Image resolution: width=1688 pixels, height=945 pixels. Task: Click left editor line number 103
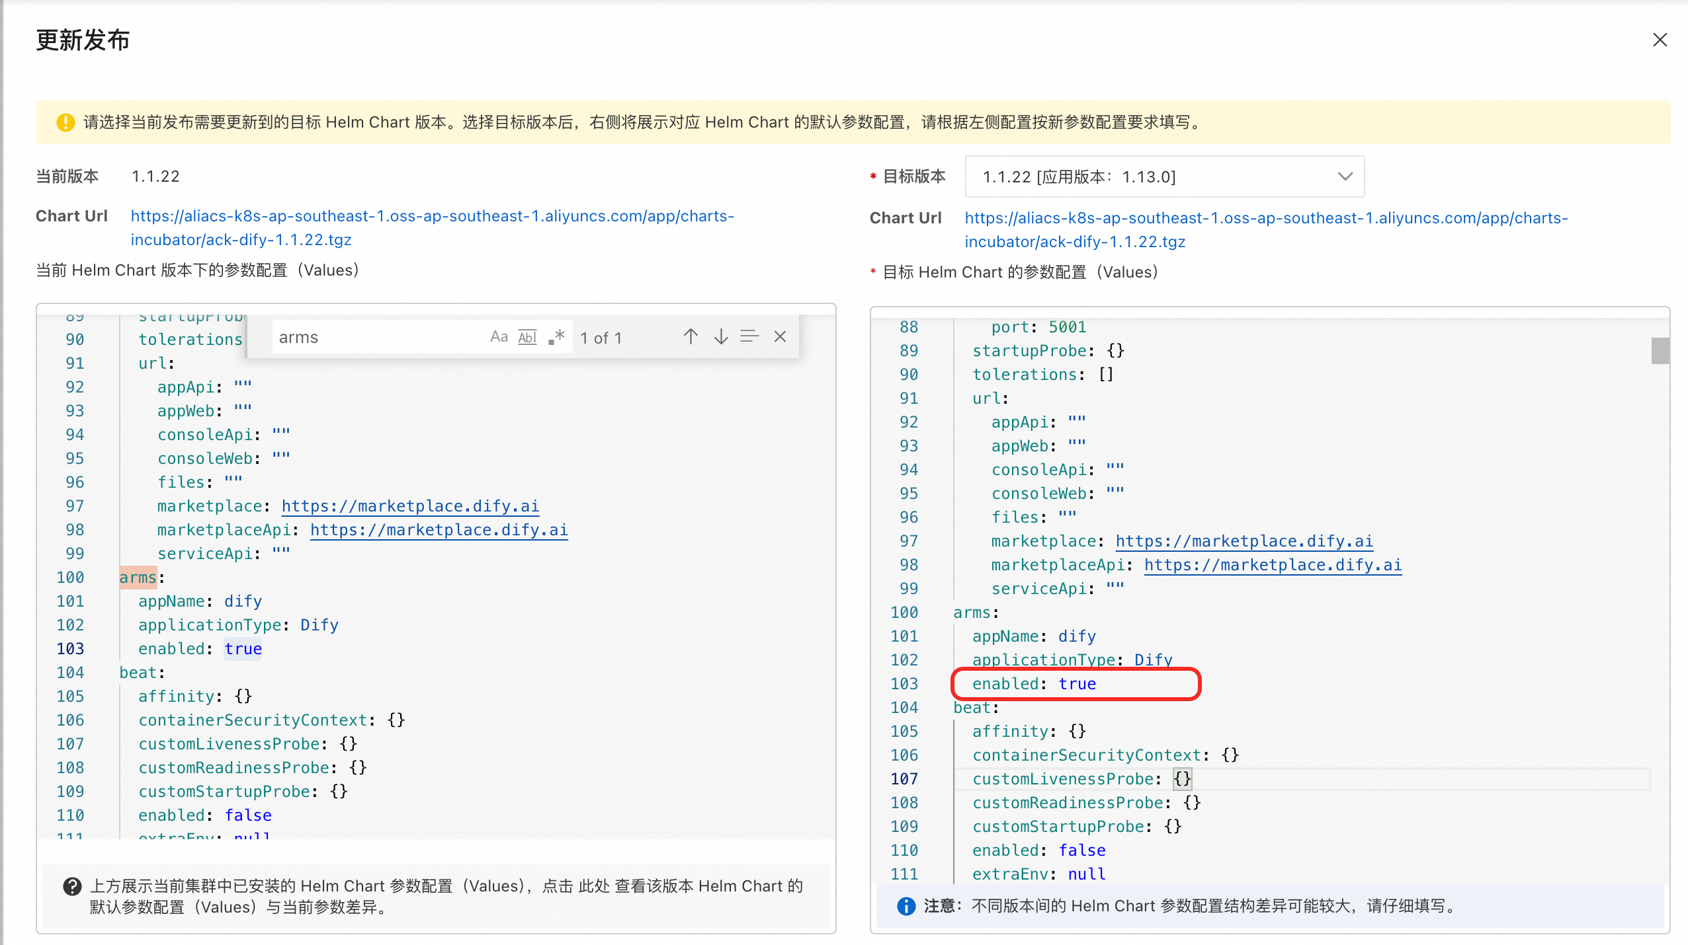point(70,649)
